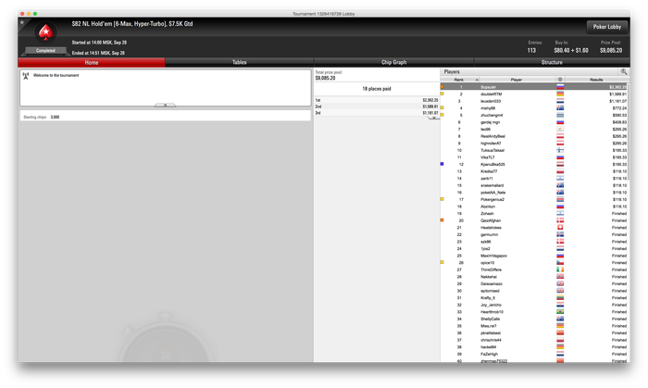Click the Total prize pool $9,085.20 value
This screenshot has height=388, width=648.
(x=325, y=78)
